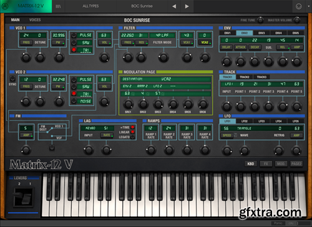
Task: Toggle VCO 1 SAW waveform
Action: 74,42
